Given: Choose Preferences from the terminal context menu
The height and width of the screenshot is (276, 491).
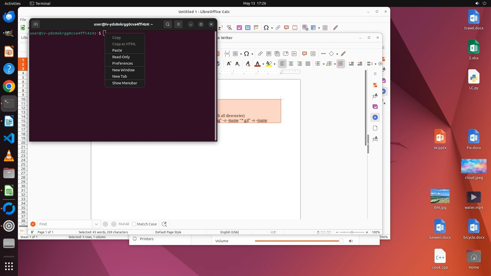Looking at the screenshot, I should [x=122, y=63].
